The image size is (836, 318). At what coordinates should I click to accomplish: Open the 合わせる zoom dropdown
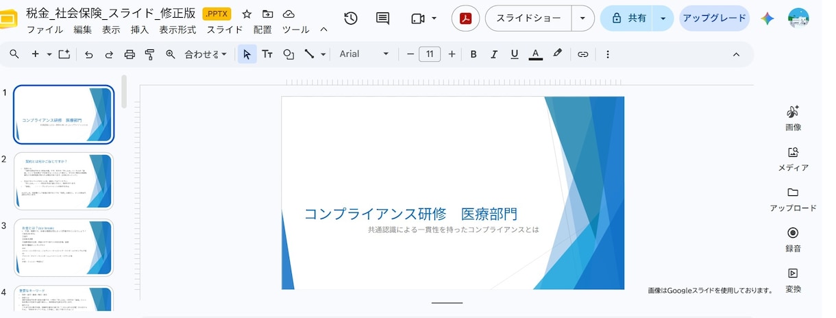206,54
